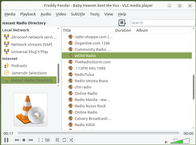The image size is (196, 145).
Task: Adjust the volume slider at 82%
Action: pyautogui.click(x=180, y=141)
